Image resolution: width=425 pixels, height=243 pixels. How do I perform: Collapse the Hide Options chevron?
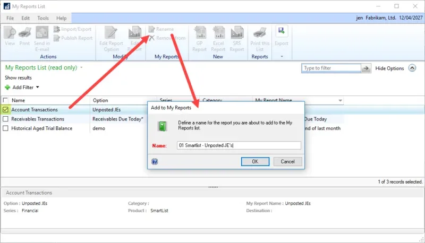pos(412,68)
